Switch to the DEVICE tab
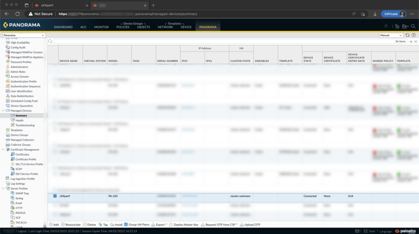The image size is (419, 234). click(186, 27)
